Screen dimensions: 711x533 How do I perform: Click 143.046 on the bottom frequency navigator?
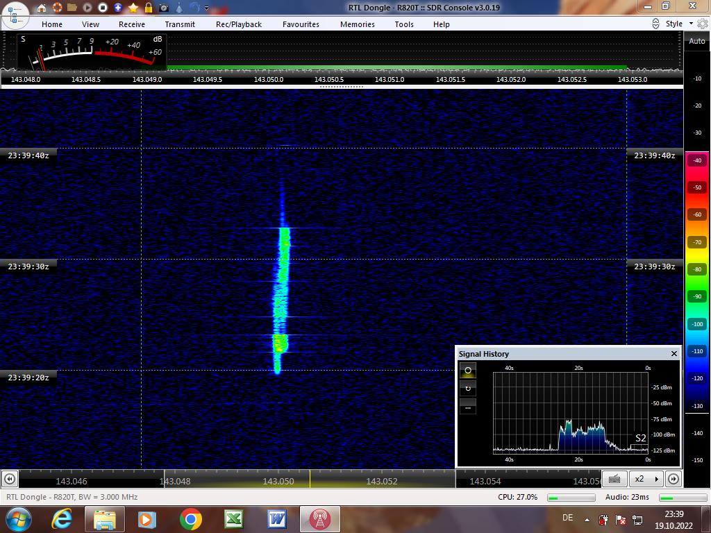click(x=72, y=482)
